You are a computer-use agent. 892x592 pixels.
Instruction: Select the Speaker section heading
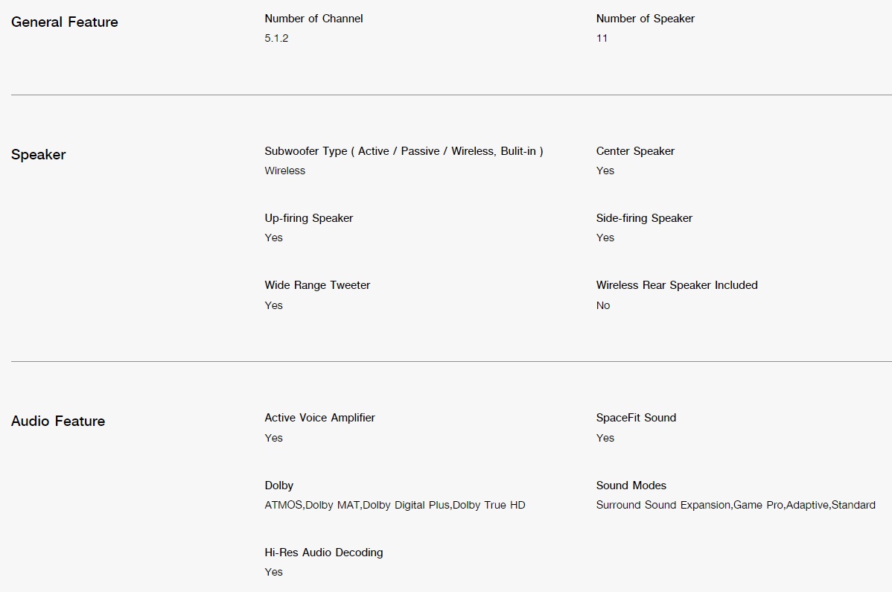[x=38, y=155]
